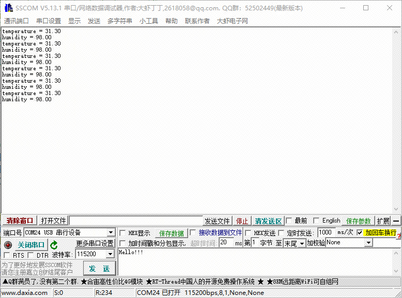
Task: Open the 联系作者 menu
Action: click(197, 21)
